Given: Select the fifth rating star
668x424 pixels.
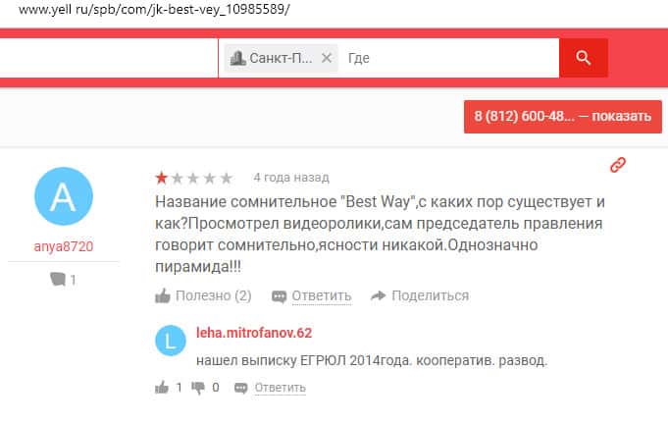Looking at the screenshot, I should click(x=227, y=178).
